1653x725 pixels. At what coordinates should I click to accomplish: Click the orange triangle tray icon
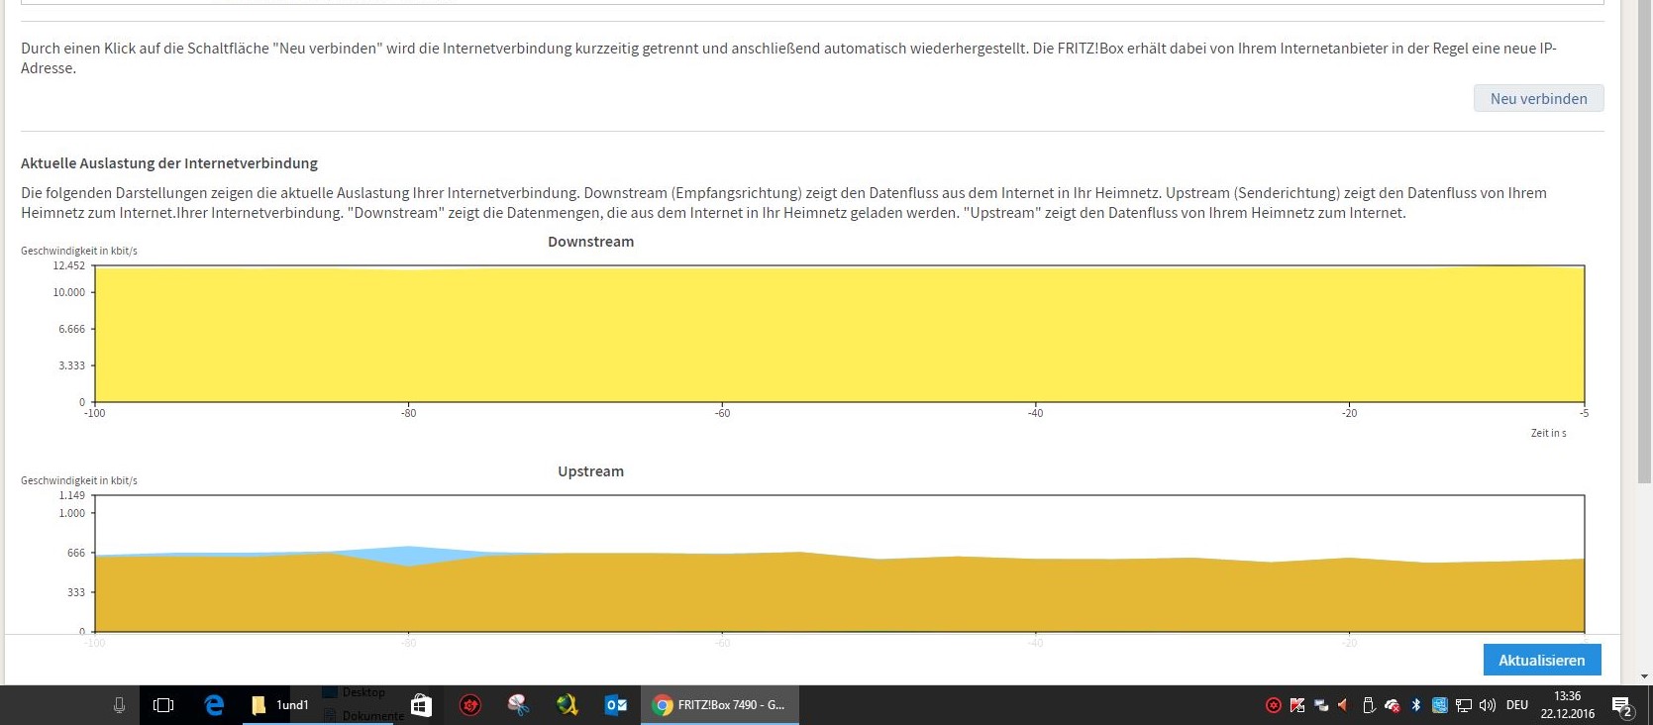[x=1344, y=705]
